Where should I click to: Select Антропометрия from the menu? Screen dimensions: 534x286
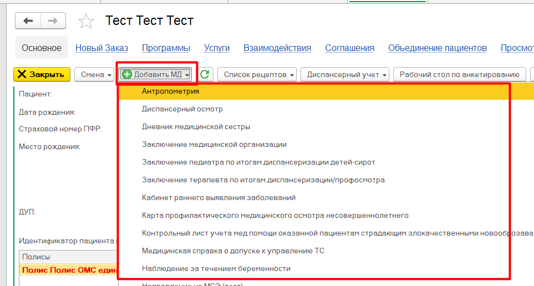(170, 91)
